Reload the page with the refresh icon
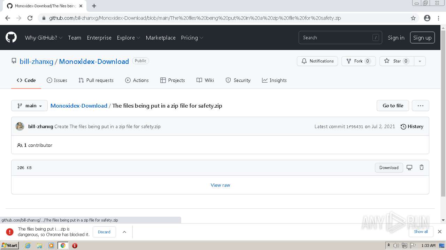Screen dimensions: 446x250 click(x=30, y=18)
